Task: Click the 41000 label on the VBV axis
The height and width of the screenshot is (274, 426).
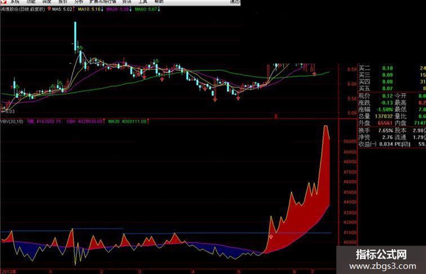Action: (x=350, y=233)
